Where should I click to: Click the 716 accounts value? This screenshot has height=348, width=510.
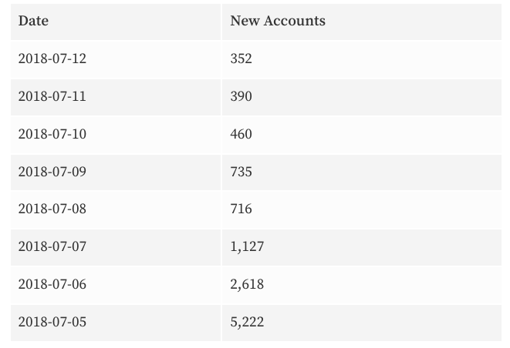pos(241,209)
